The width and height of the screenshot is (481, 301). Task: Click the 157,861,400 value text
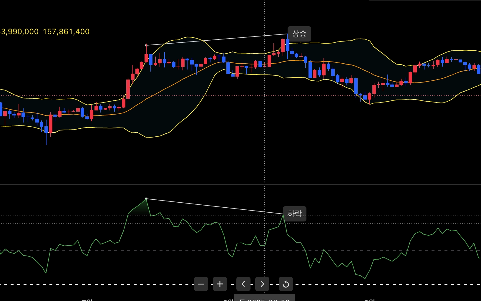pos(66,32)
